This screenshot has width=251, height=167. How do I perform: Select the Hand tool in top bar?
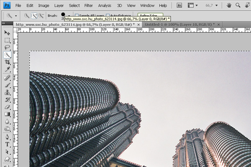click(229, 5)
